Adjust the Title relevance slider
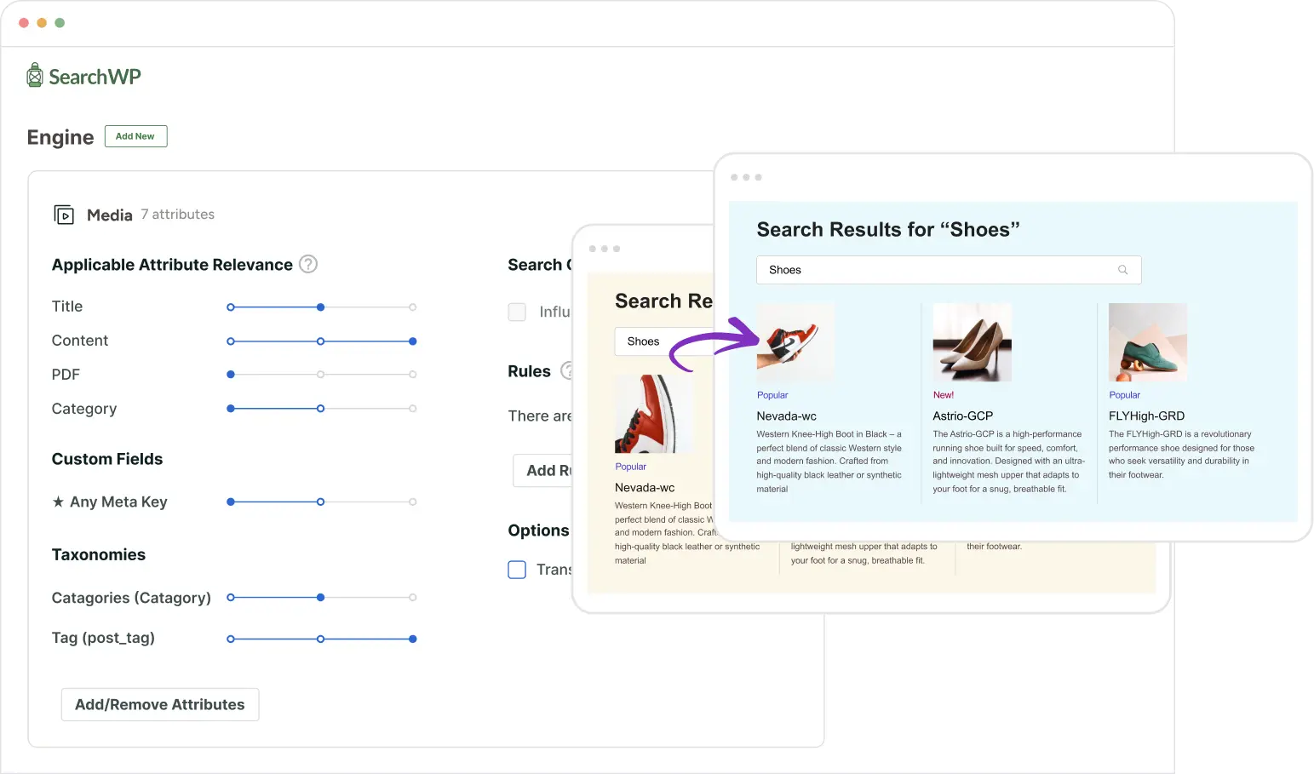This screenshot has height=774, width=1314. point(319,307)
